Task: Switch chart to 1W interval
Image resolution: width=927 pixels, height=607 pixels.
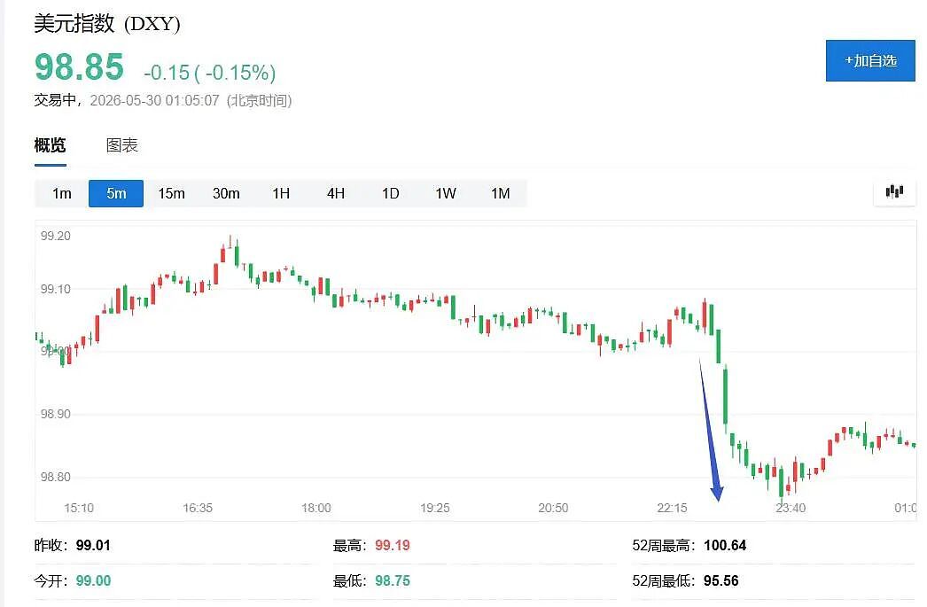Action: (x=445, y=193)
